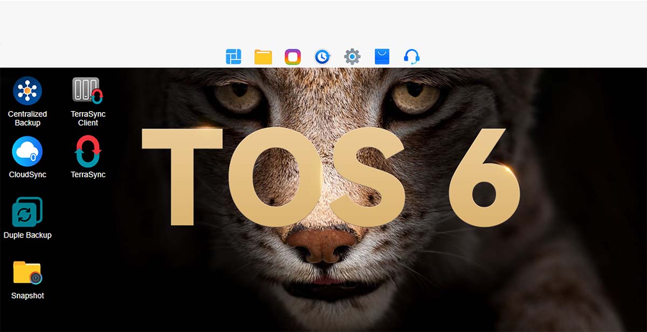Open the Snapshot folder icon
The height and width of the screenshot is (332, 647).
pos(27,273)
